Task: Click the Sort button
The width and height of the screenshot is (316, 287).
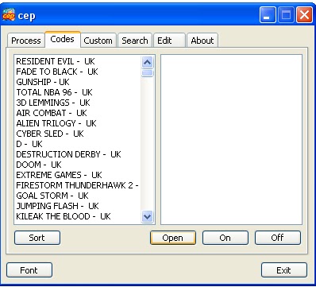Action: tap(37, 238)
